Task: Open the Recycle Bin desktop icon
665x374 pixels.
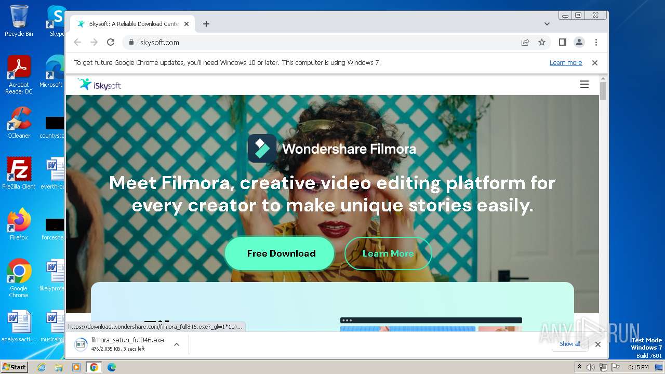Action: point(19,21)
